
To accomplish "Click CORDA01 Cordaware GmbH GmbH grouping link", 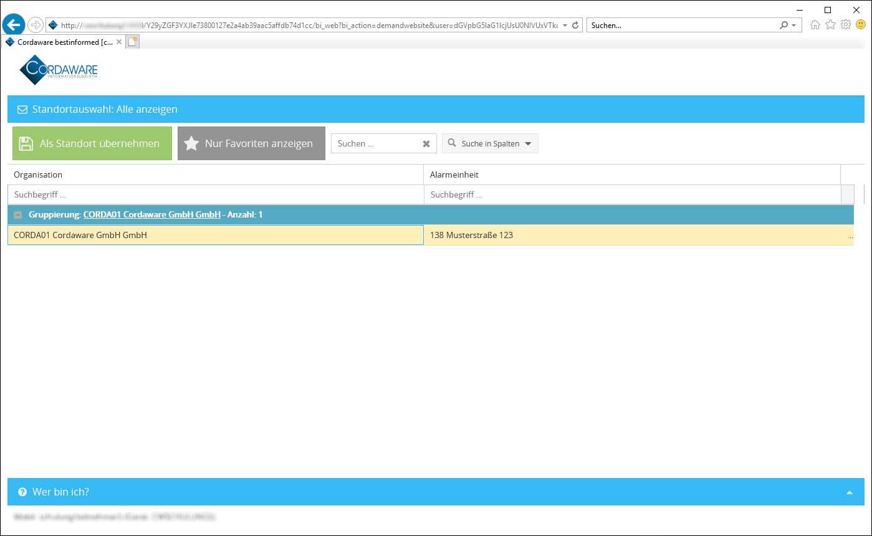I will (152, 214).
